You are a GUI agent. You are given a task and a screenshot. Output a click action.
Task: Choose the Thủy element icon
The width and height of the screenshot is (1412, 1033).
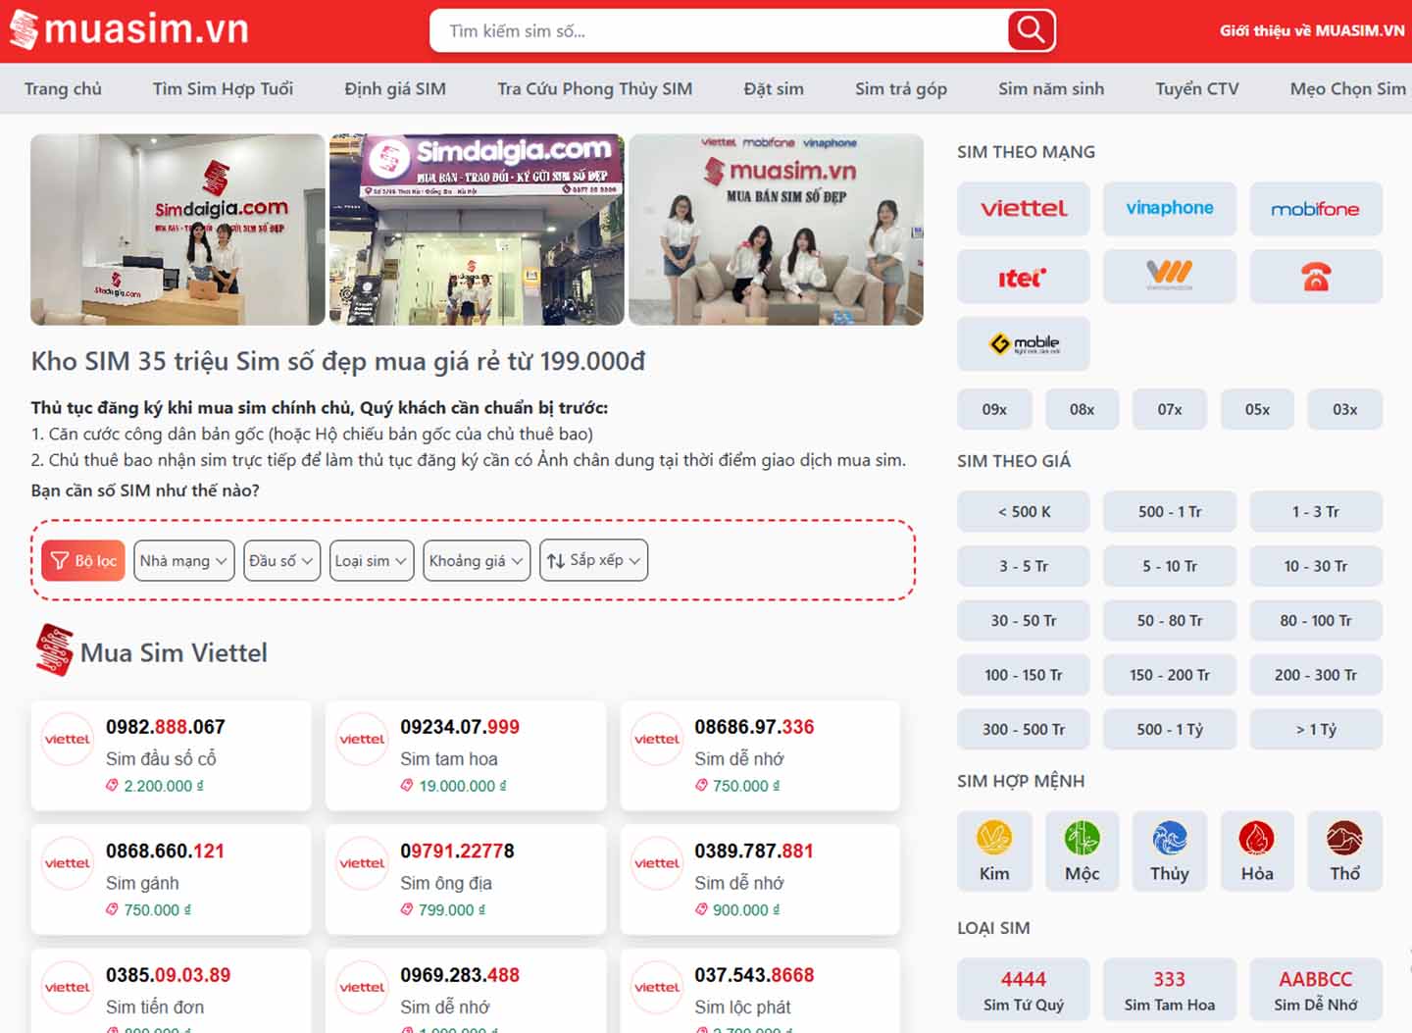[x=1169, y=838]
